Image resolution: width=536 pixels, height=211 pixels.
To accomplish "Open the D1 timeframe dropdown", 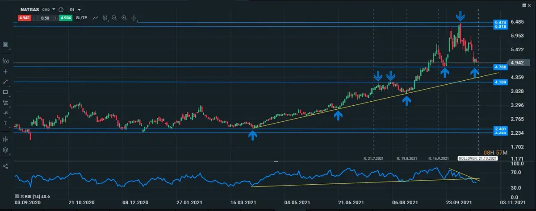I will coord(74,9).
